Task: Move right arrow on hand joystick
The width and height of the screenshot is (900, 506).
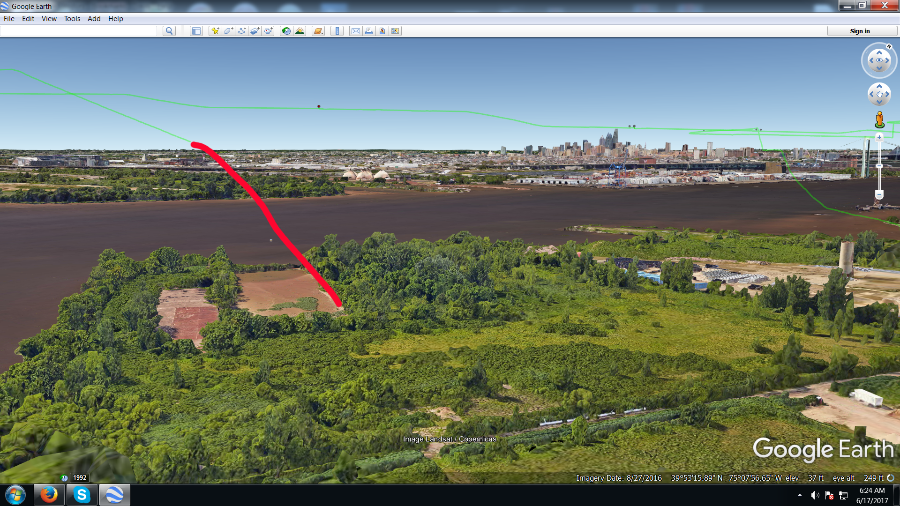Action: click(887, 94)
